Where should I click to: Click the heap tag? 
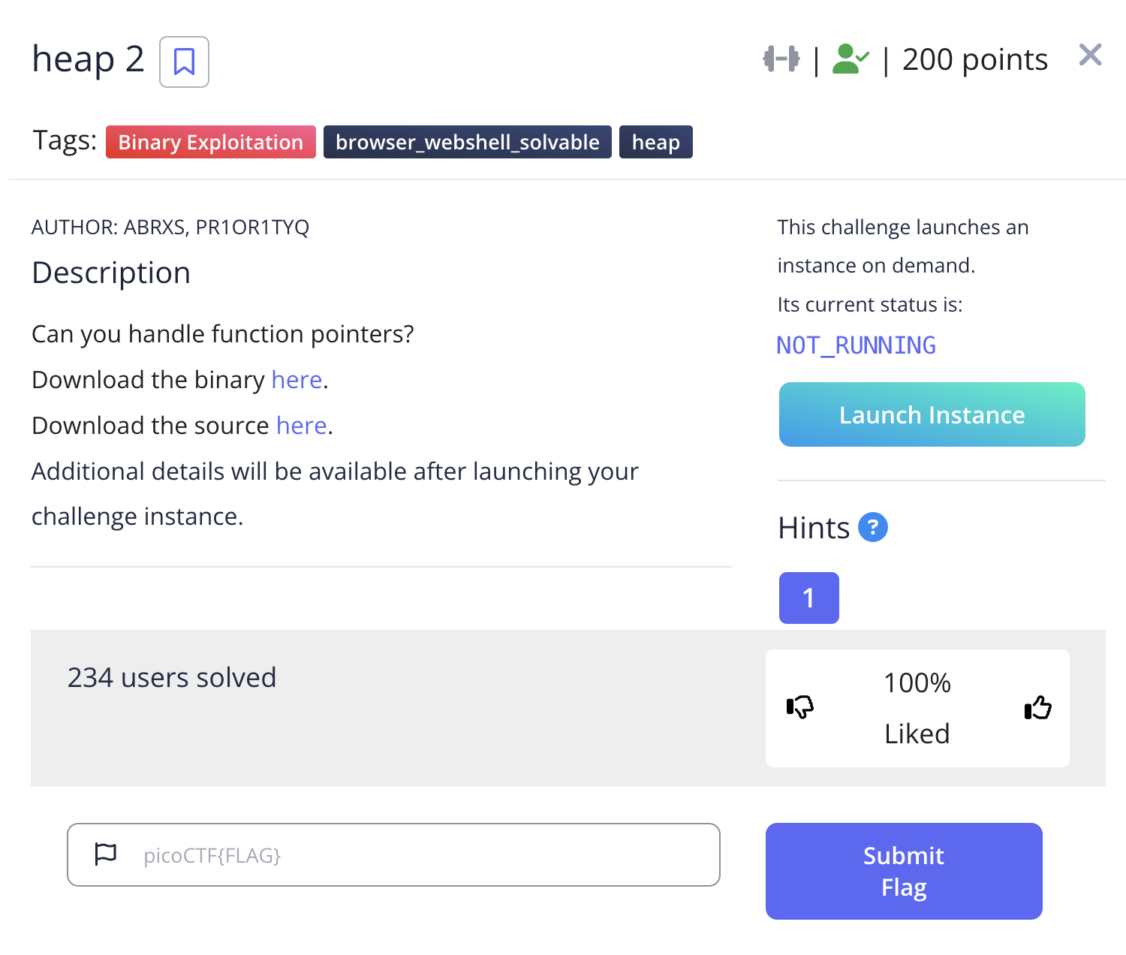[x=655, y=142]
